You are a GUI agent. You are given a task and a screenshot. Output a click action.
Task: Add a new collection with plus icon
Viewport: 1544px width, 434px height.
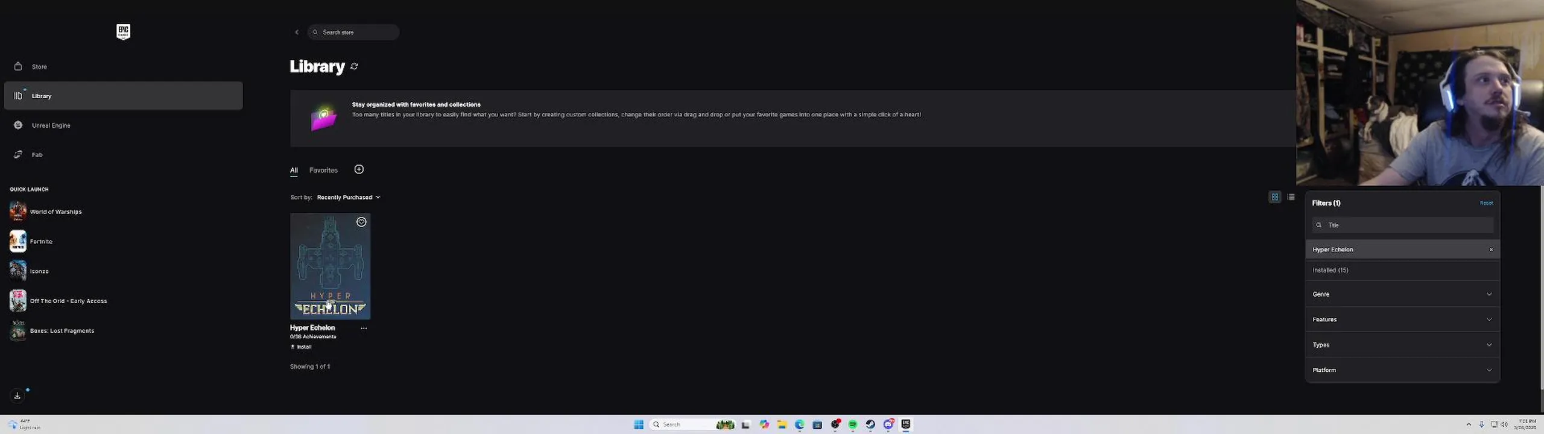pos(359,169)
